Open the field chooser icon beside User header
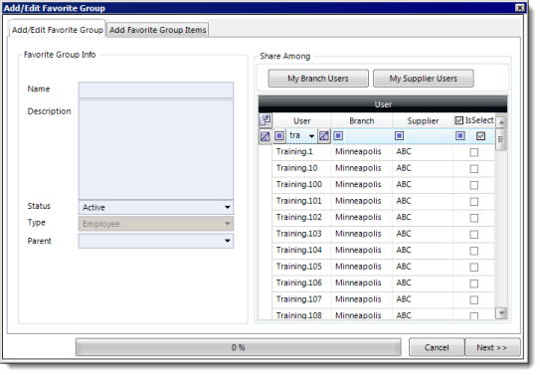Viewport: 540px width, 375px height. click(x=266, y=120)
